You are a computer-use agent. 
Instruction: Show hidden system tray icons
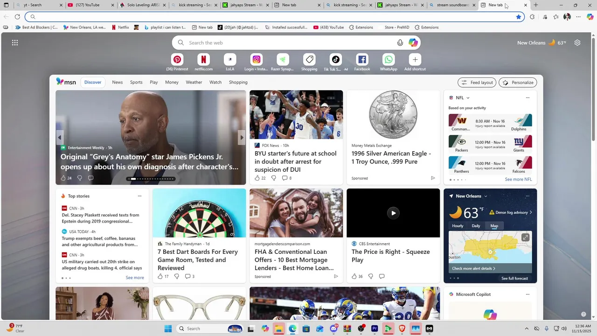pyautogui.click(x=527, y=329)
